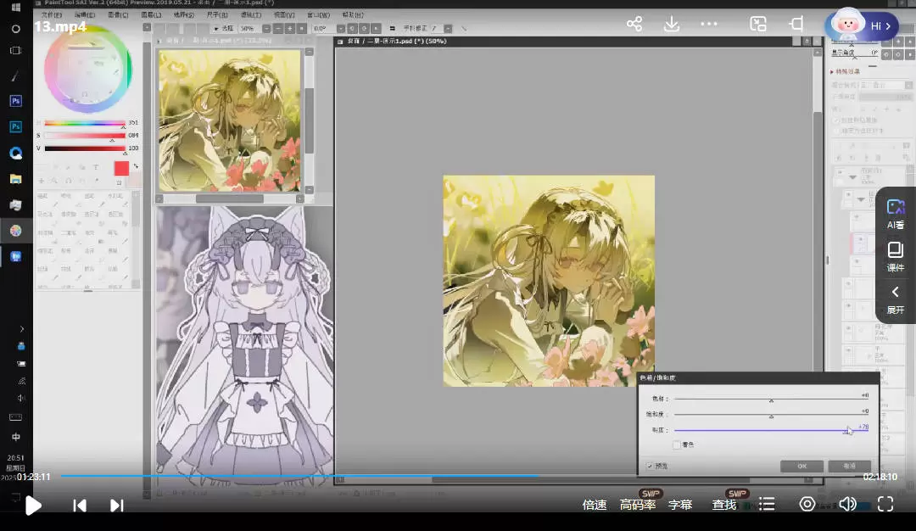Open the Windows Start menu
The height and width of the screenshot is (531, 916).
16,7
